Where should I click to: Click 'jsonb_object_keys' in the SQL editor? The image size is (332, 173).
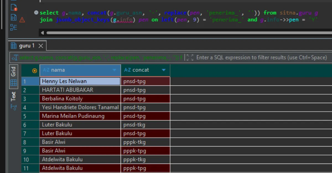(x=83, y=20)
